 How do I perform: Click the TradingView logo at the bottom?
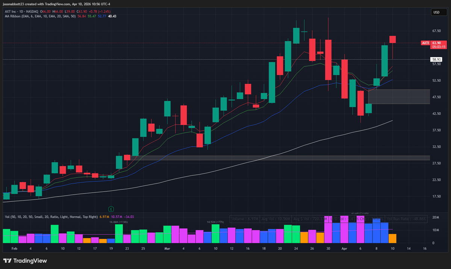[25, 261]
